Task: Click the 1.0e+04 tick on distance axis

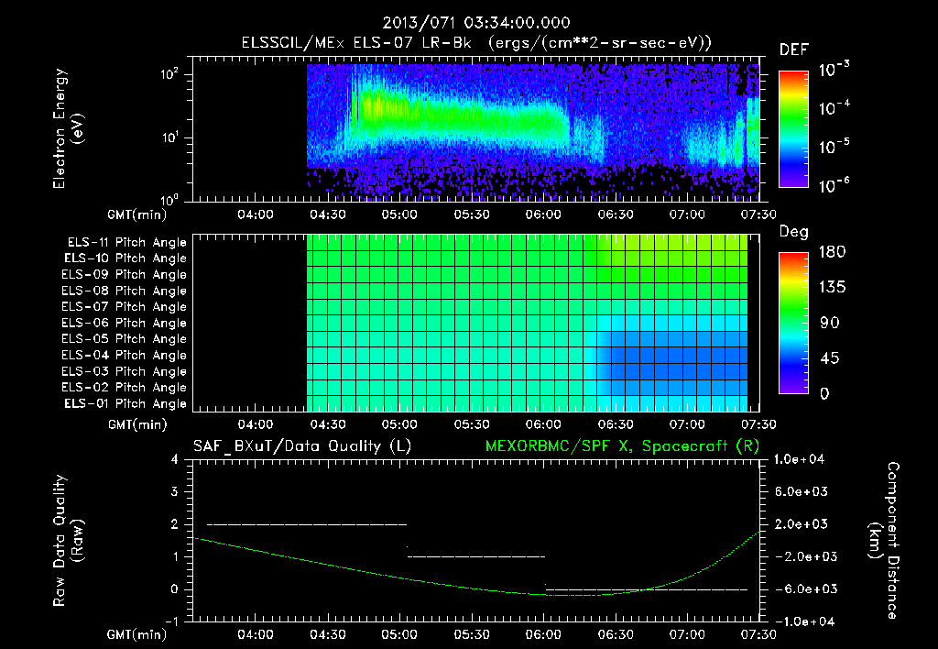Action: (799, 459)
